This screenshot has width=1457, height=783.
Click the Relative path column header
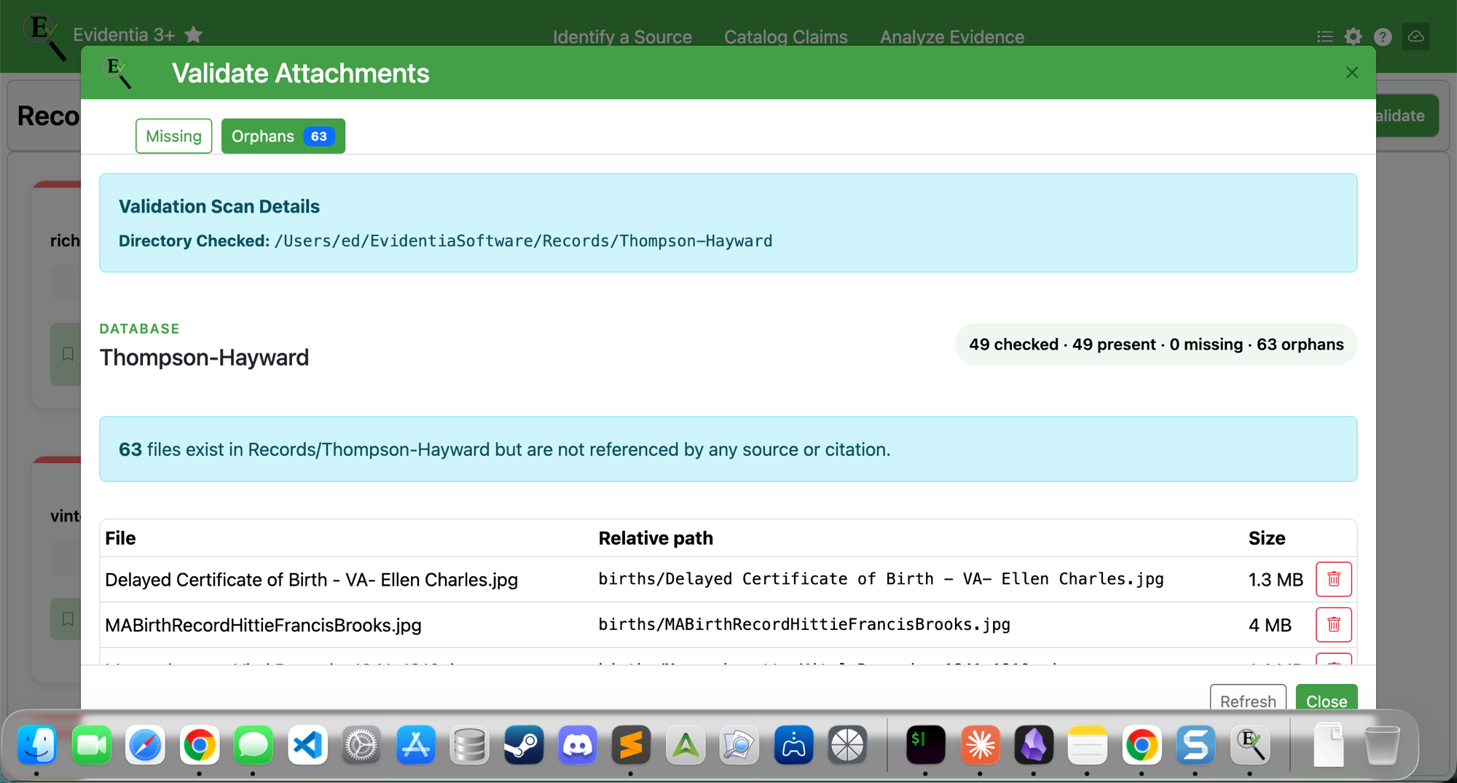[x=656, y=538]
